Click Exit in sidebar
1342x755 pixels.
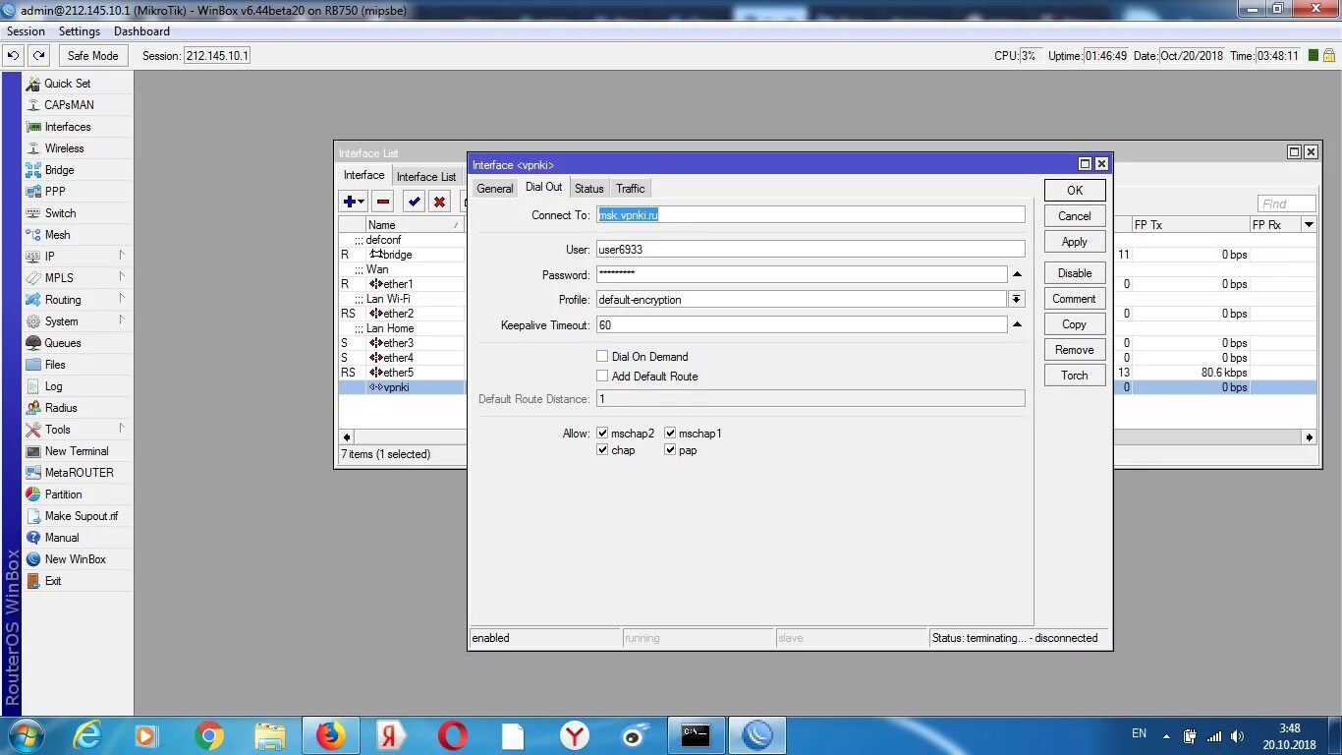pyautogui.click(x=53, y=581)
